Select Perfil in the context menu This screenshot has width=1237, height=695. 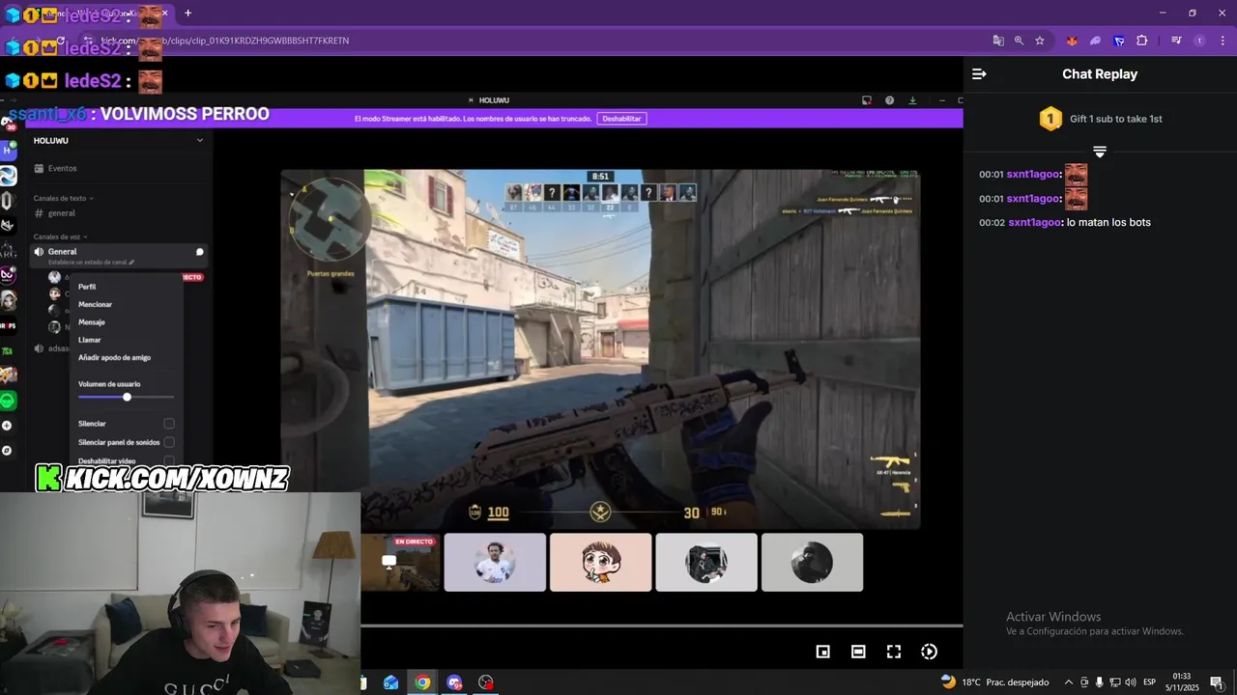[x=87, y=287]
